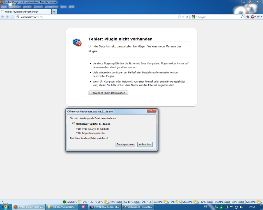Screen dimensions: 263x210
Task: Click 'Fehlendes Plugin Downloaden' button
Action: [x=108, y=93]
